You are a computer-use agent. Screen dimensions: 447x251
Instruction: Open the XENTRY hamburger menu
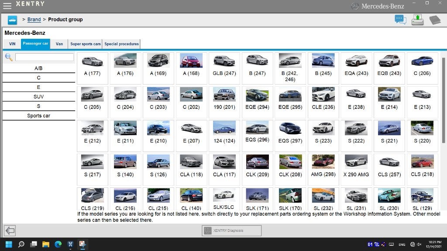(x=7, y=5)
